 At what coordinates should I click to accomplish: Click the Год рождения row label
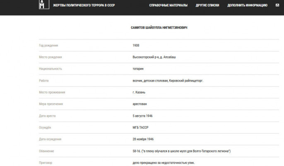pyautogui.click(x=48, y=45)
